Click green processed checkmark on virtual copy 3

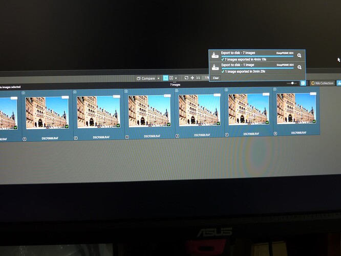coord(169,124)
